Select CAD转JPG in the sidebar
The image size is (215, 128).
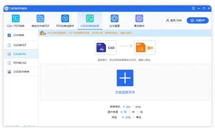21,54
